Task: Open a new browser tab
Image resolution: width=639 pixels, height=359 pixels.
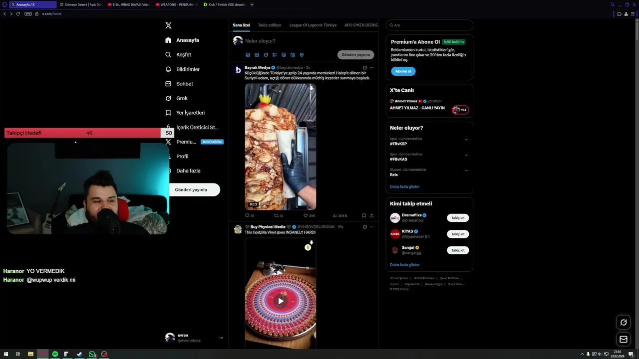Action: click(252, 4)
